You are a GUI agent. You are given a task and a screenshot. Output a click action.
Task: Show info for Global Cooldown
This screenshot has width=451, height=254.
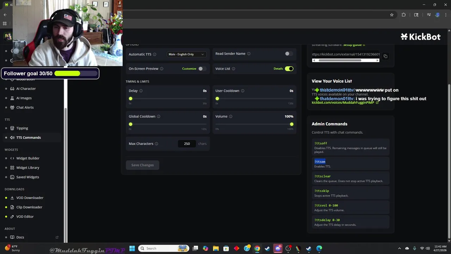(x=159, y=116)
